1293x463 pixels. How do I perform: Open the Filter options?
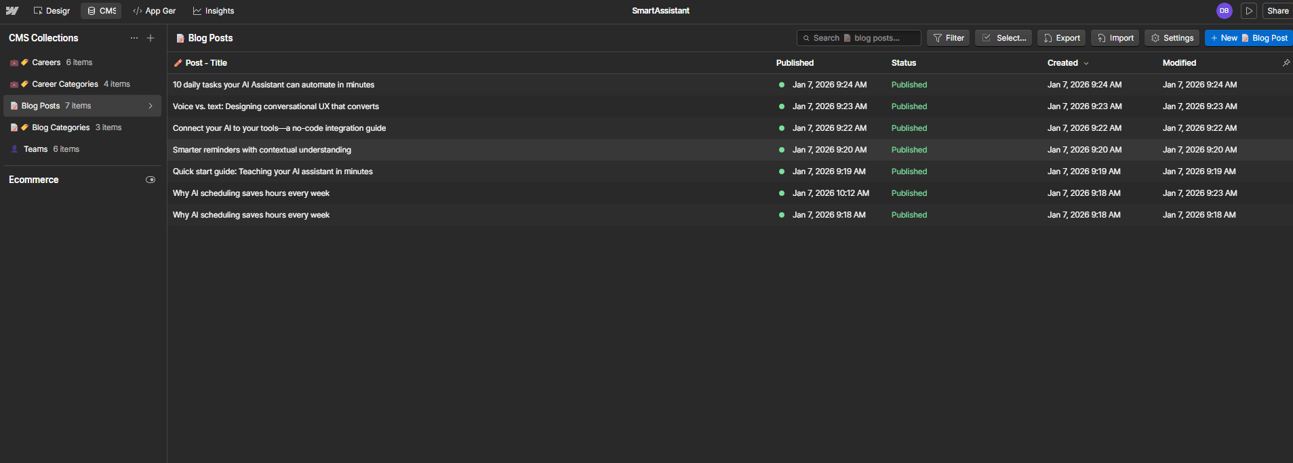pyautogui.click(x=948, y=38)
